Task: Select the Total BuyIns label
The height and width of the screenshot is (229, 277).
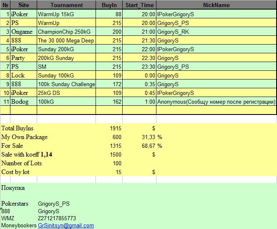Action: tap(18, 128)
